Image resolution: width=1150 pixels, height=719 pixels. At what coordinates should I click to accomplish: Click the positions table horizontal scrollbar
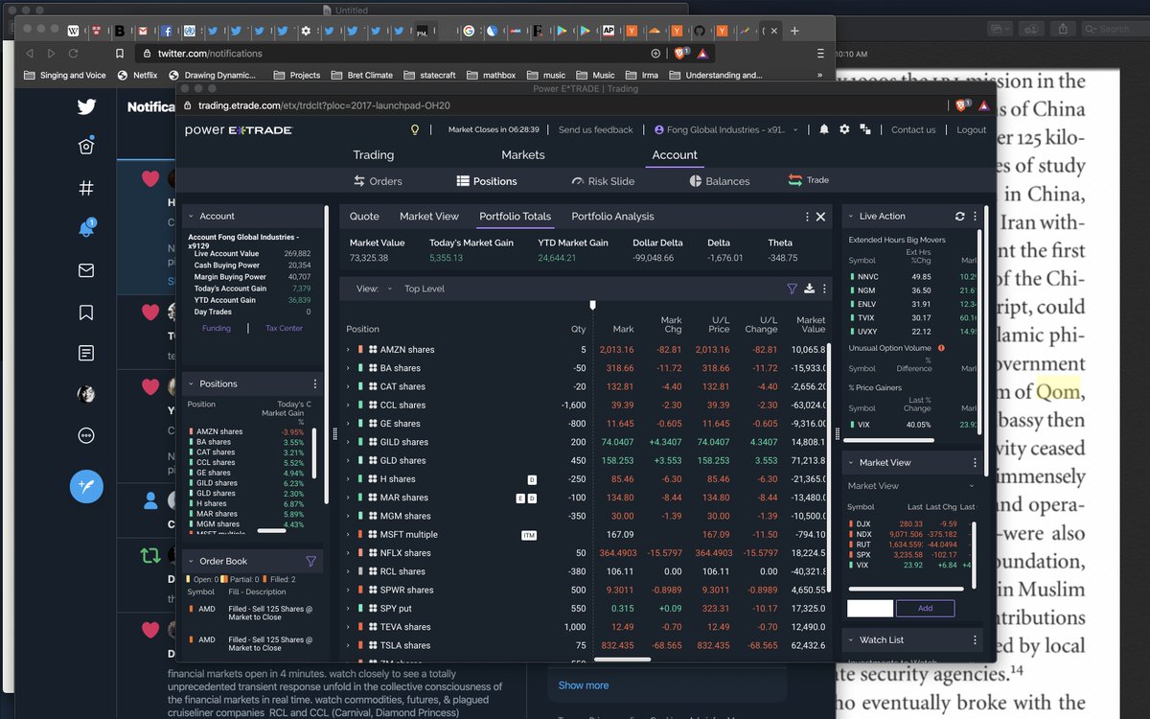622,659
